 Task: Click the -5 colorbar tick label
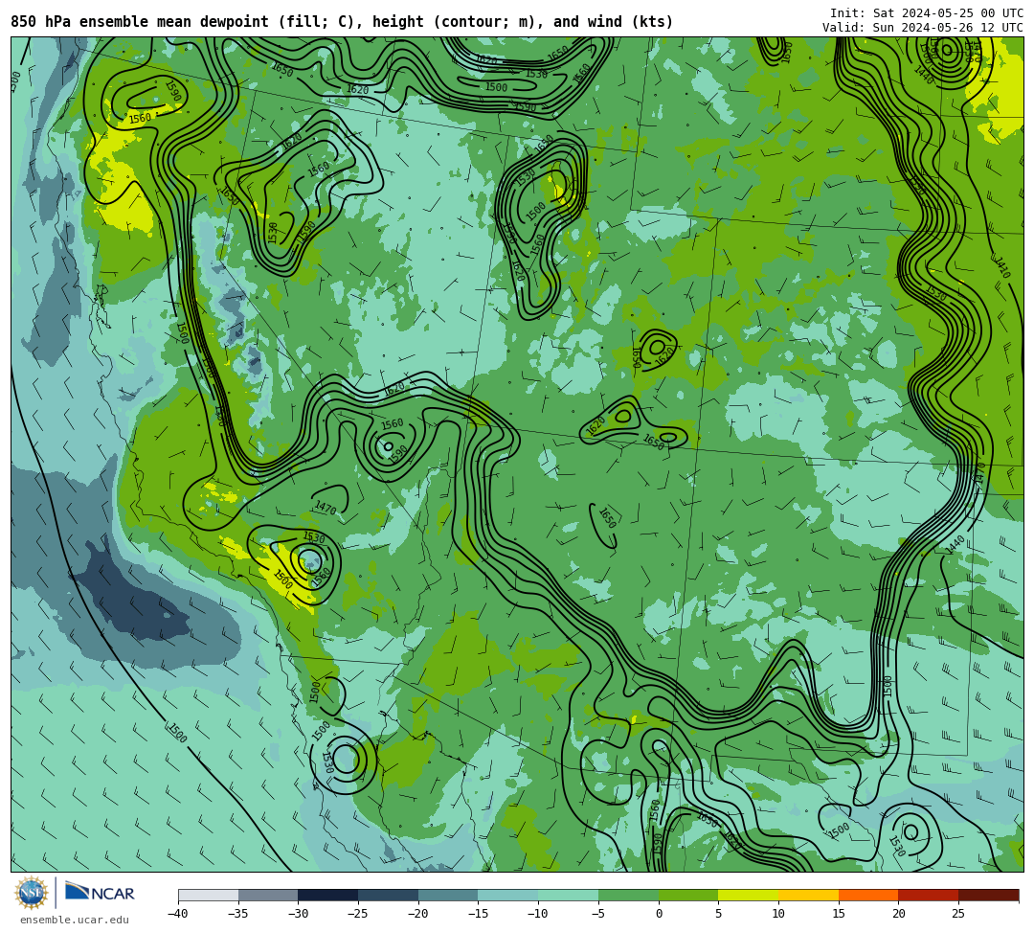click(x=598, y=914)
